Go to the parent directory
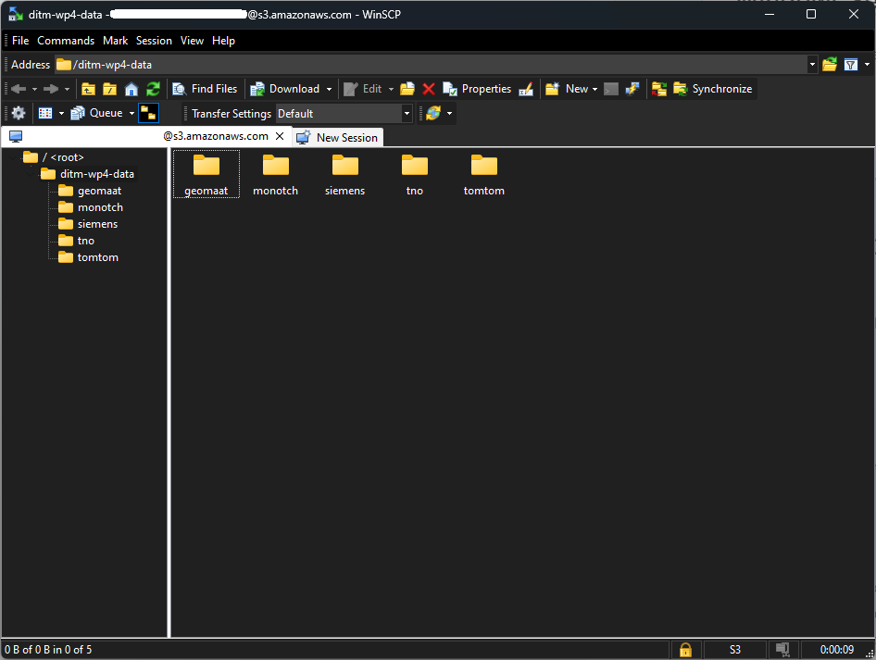876x660 pixels. click(88, 89)
